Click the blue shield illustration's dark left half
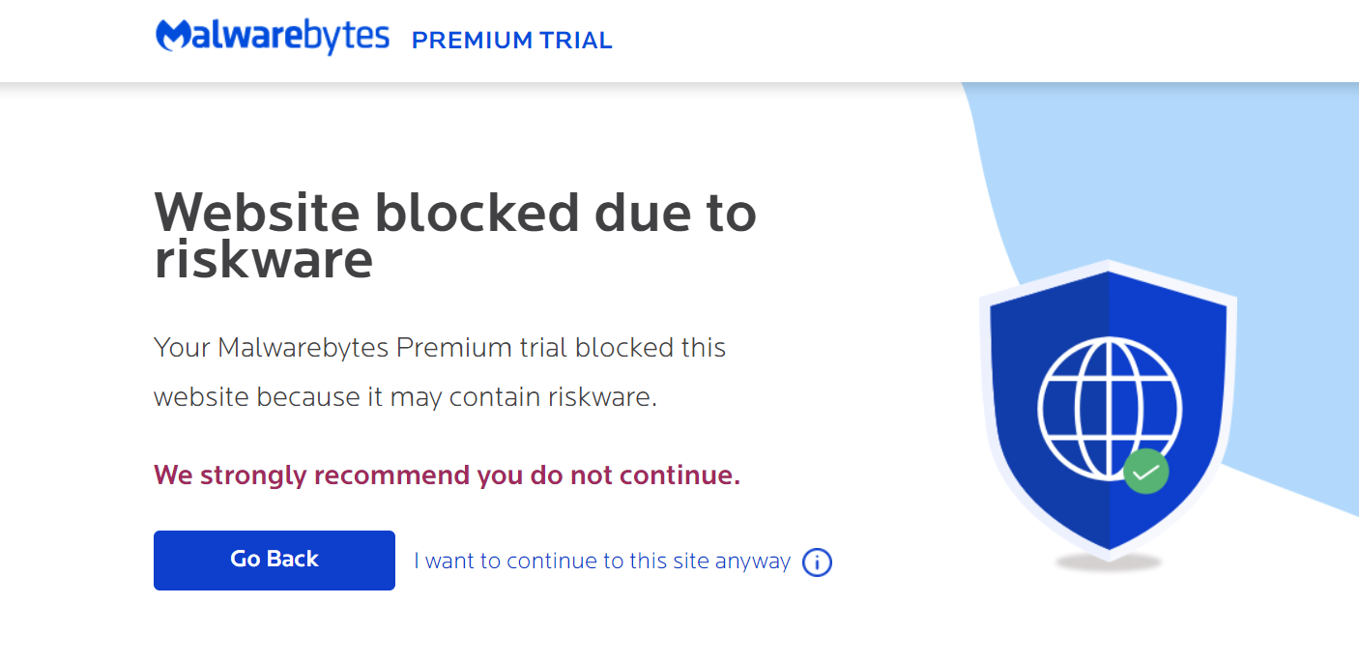 point(1051,406)
